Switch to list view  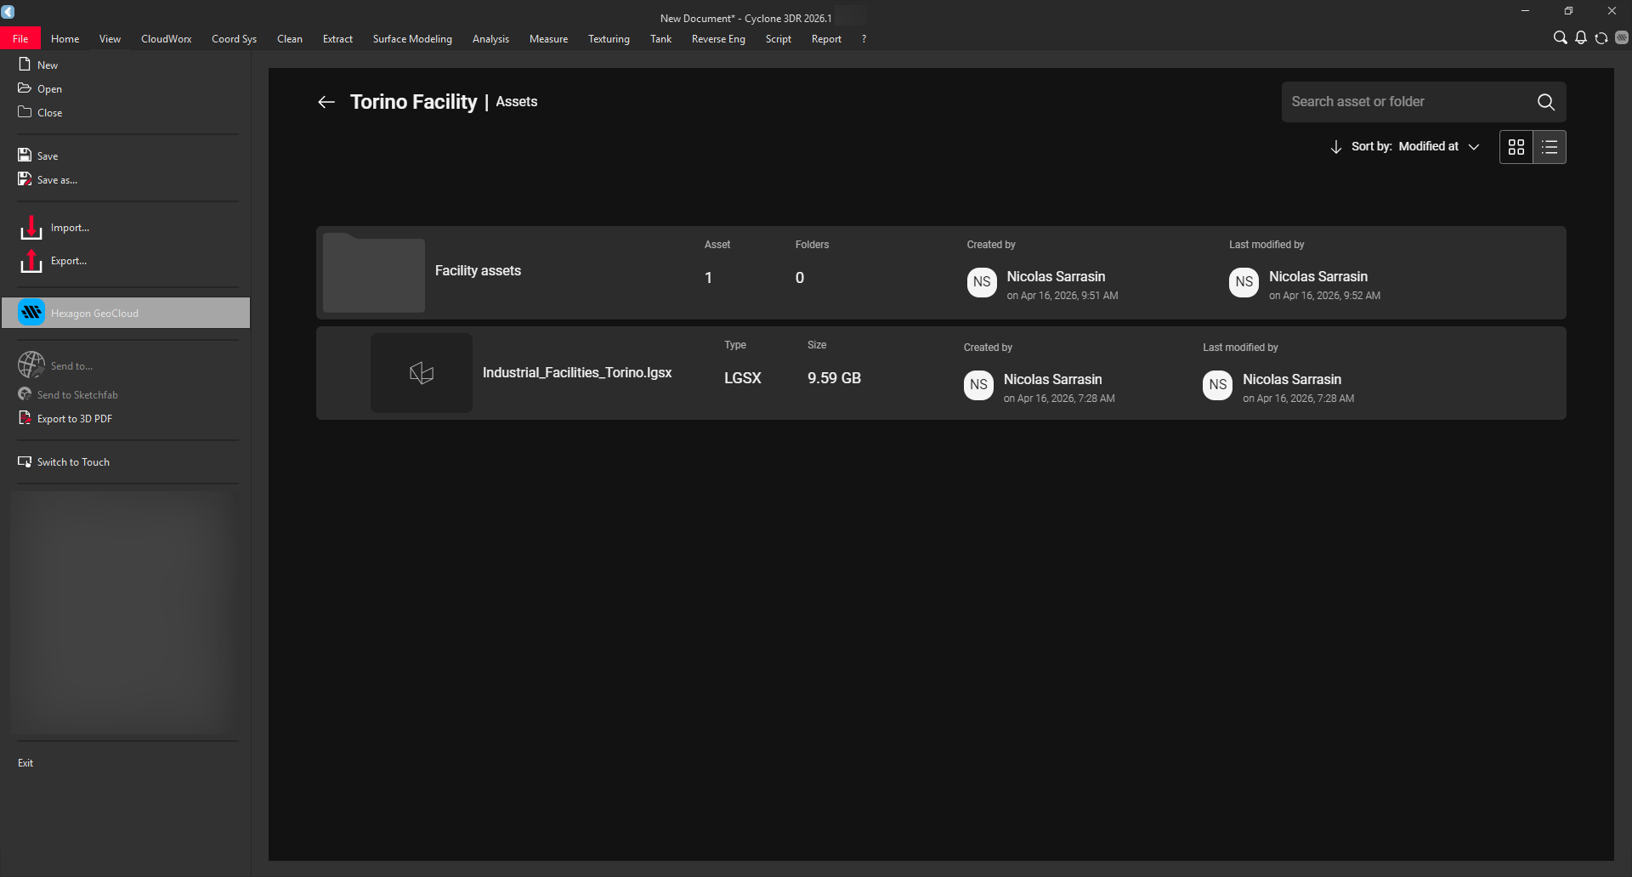pyautogui.click(x=1550, y=147)
